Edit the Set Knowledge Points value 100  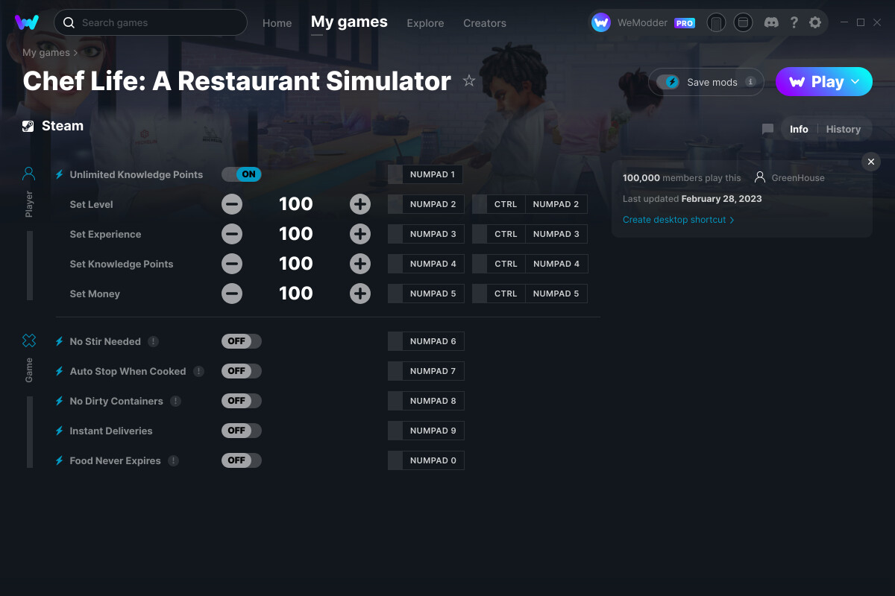click(296, 264)
